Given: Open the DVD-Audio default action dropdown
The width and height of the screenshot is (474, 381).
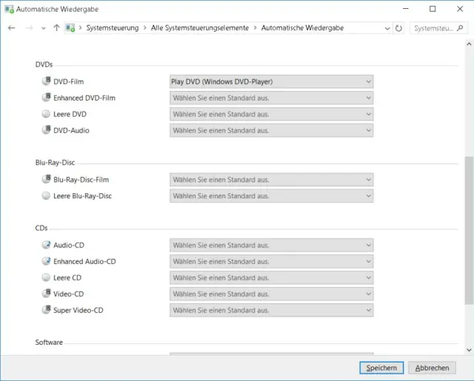Looking at the screenshot, I should pyautogui.click(x=271, y=130).
